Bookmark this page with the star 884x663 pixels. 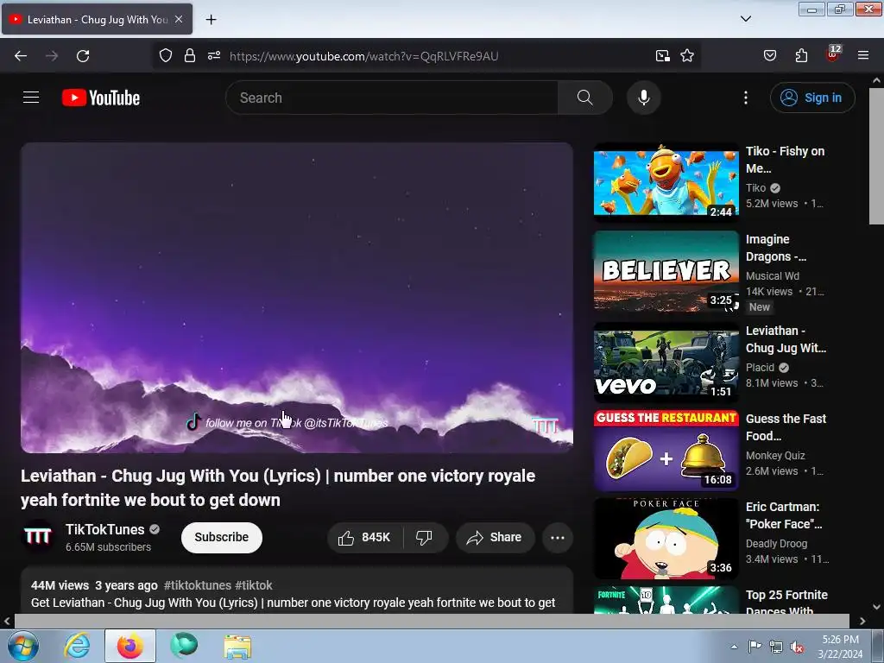[x=686, y=56]
